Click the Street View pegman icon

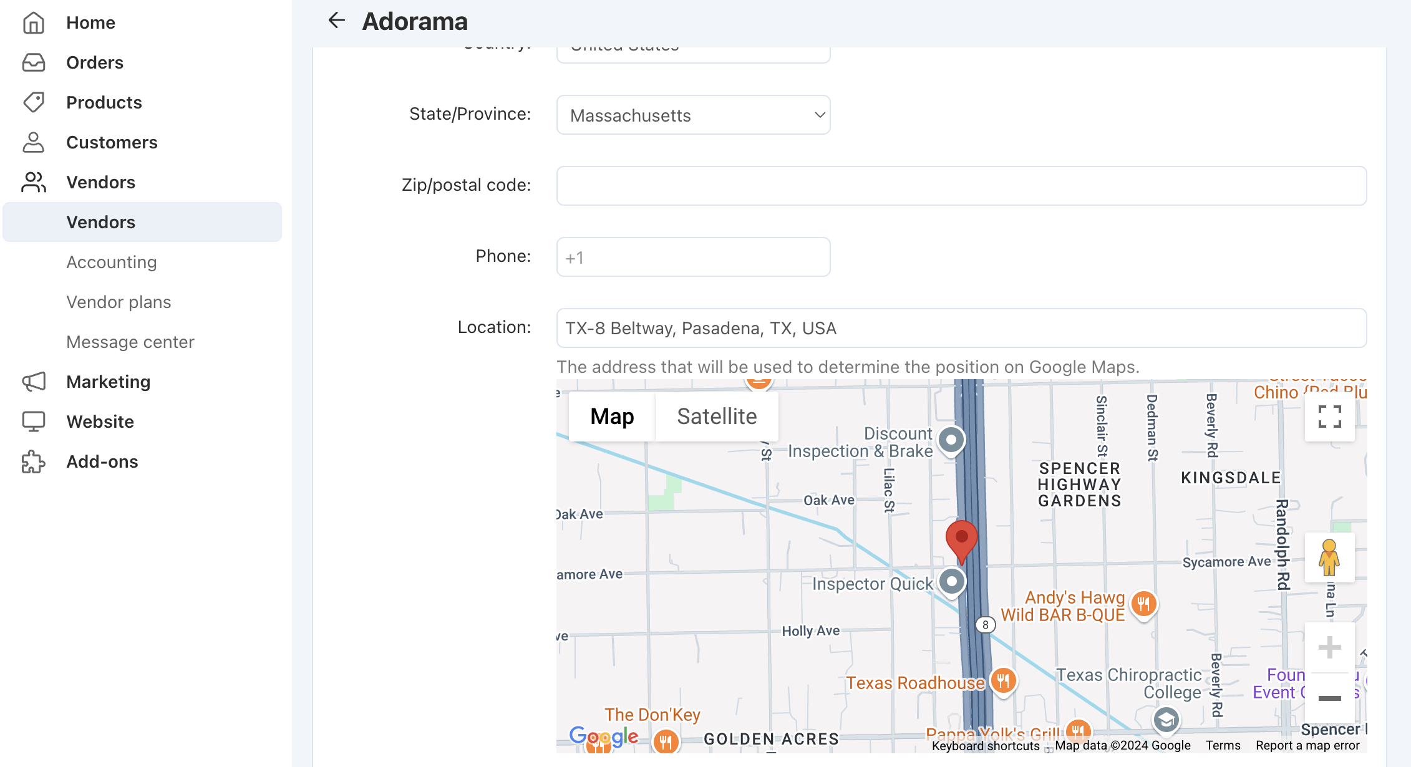point(1329,557)
